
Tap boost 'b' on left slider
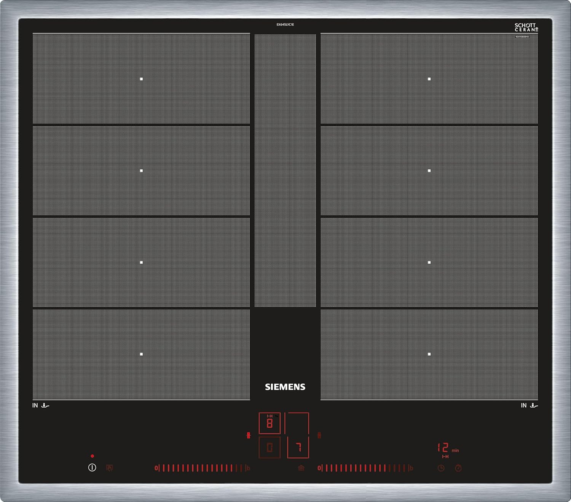point(248,468)
